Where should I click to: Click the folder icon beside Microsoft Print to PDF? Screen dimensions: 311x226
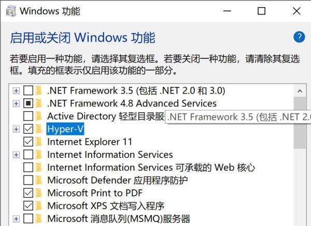pos(39,193)
